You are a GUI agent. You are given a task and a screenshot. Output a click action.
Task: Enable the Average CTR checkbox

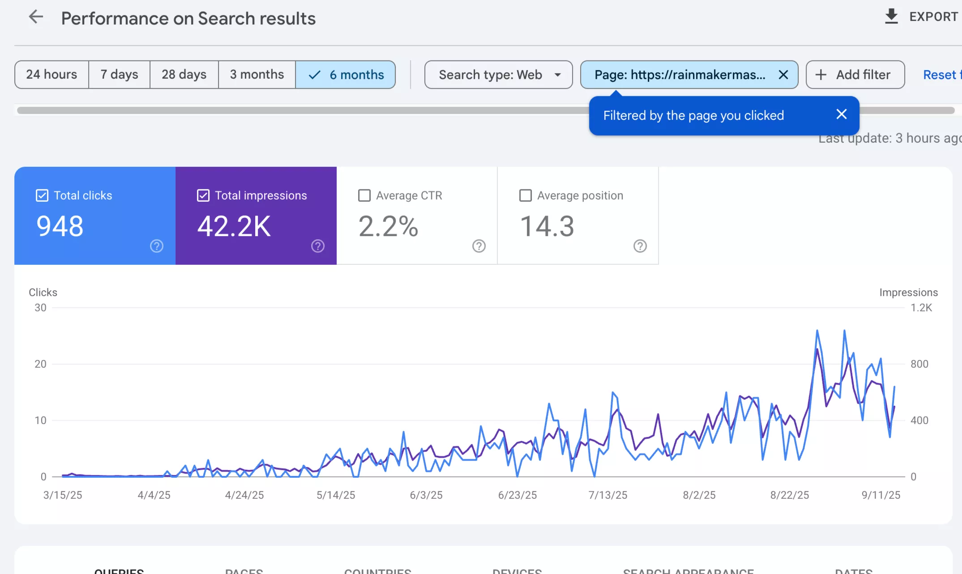pyautogui.click(x=364, y=195)
